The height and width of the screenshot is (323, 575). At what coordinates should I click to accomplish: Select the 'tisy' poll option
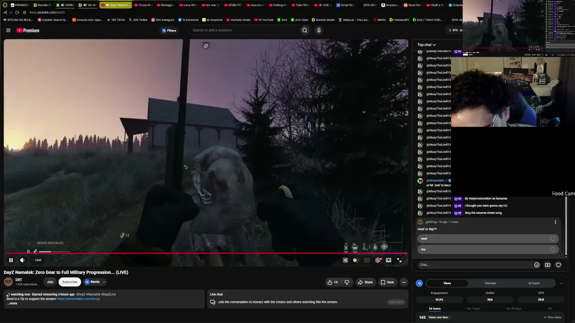[487, 249]
